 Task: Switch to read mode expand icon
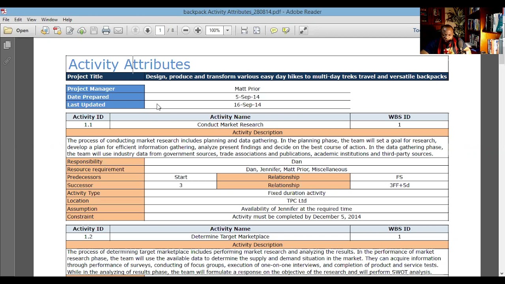pyautogui.click(x=303, y=30)
